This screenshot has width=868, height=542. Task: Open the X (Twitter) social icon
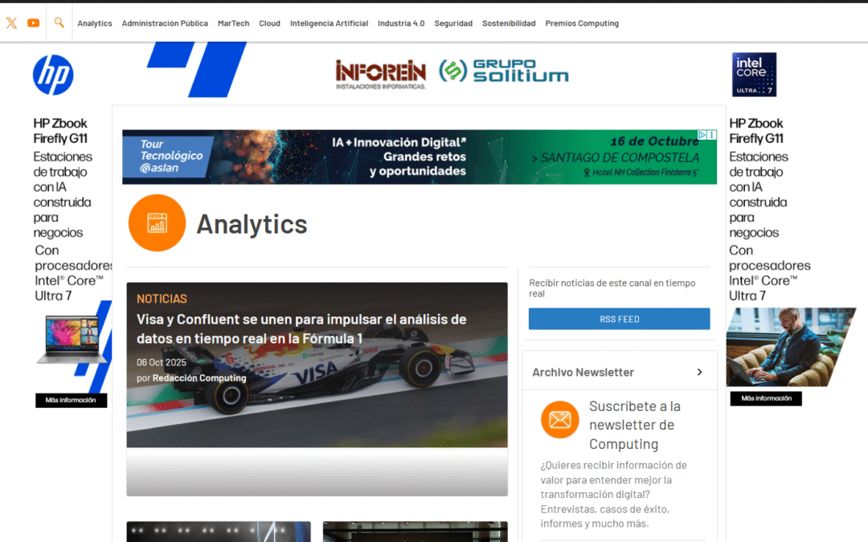[x=11, y=23]
